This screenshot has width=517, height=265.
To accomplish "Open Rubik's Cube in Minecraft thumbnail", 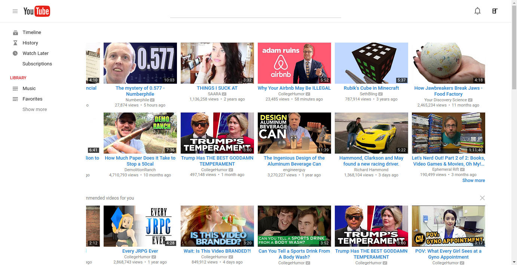I will coord(371,63).
